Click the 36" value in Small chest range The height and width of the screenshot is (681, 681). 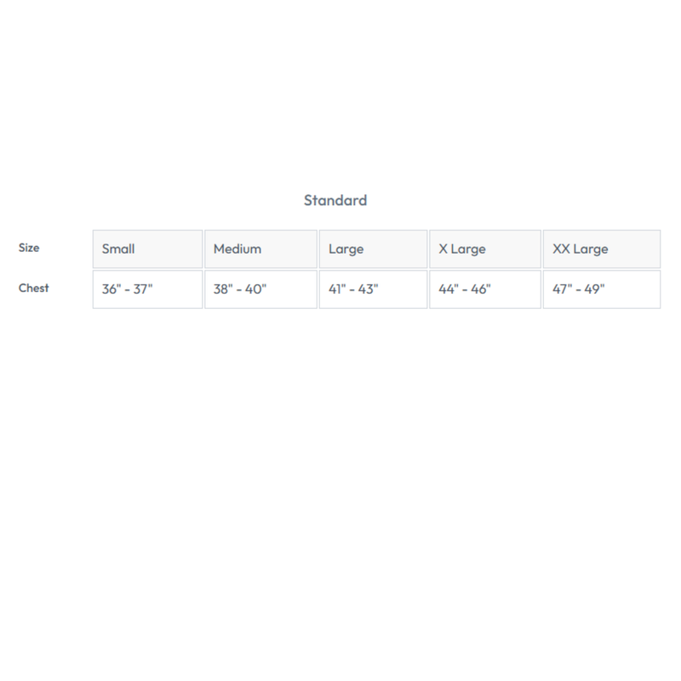click(x=112, y=289)
